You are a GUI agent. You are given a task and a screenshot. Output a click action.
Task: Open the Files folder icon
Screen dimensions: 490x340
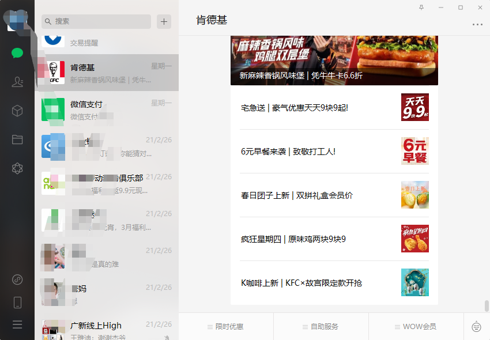[17, 139]
